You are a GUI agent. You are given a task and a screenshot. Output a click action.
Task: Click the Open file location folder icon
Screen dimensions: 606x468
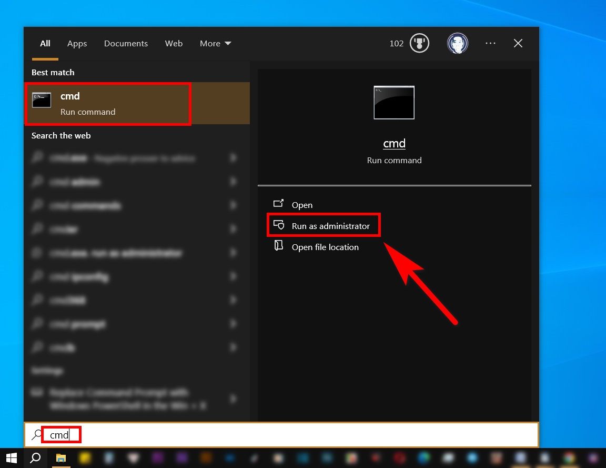279,246
